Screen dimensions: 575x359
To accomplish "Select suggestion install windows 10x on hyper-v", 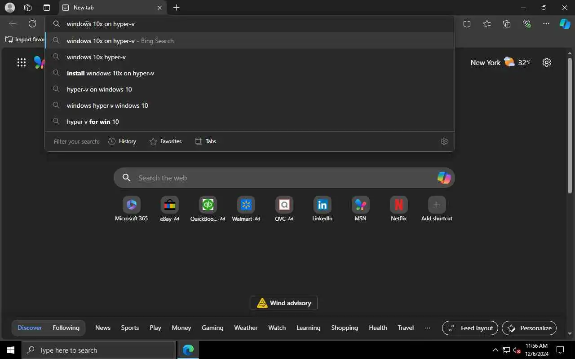I will pyautogui.click(x=250, y=73).
